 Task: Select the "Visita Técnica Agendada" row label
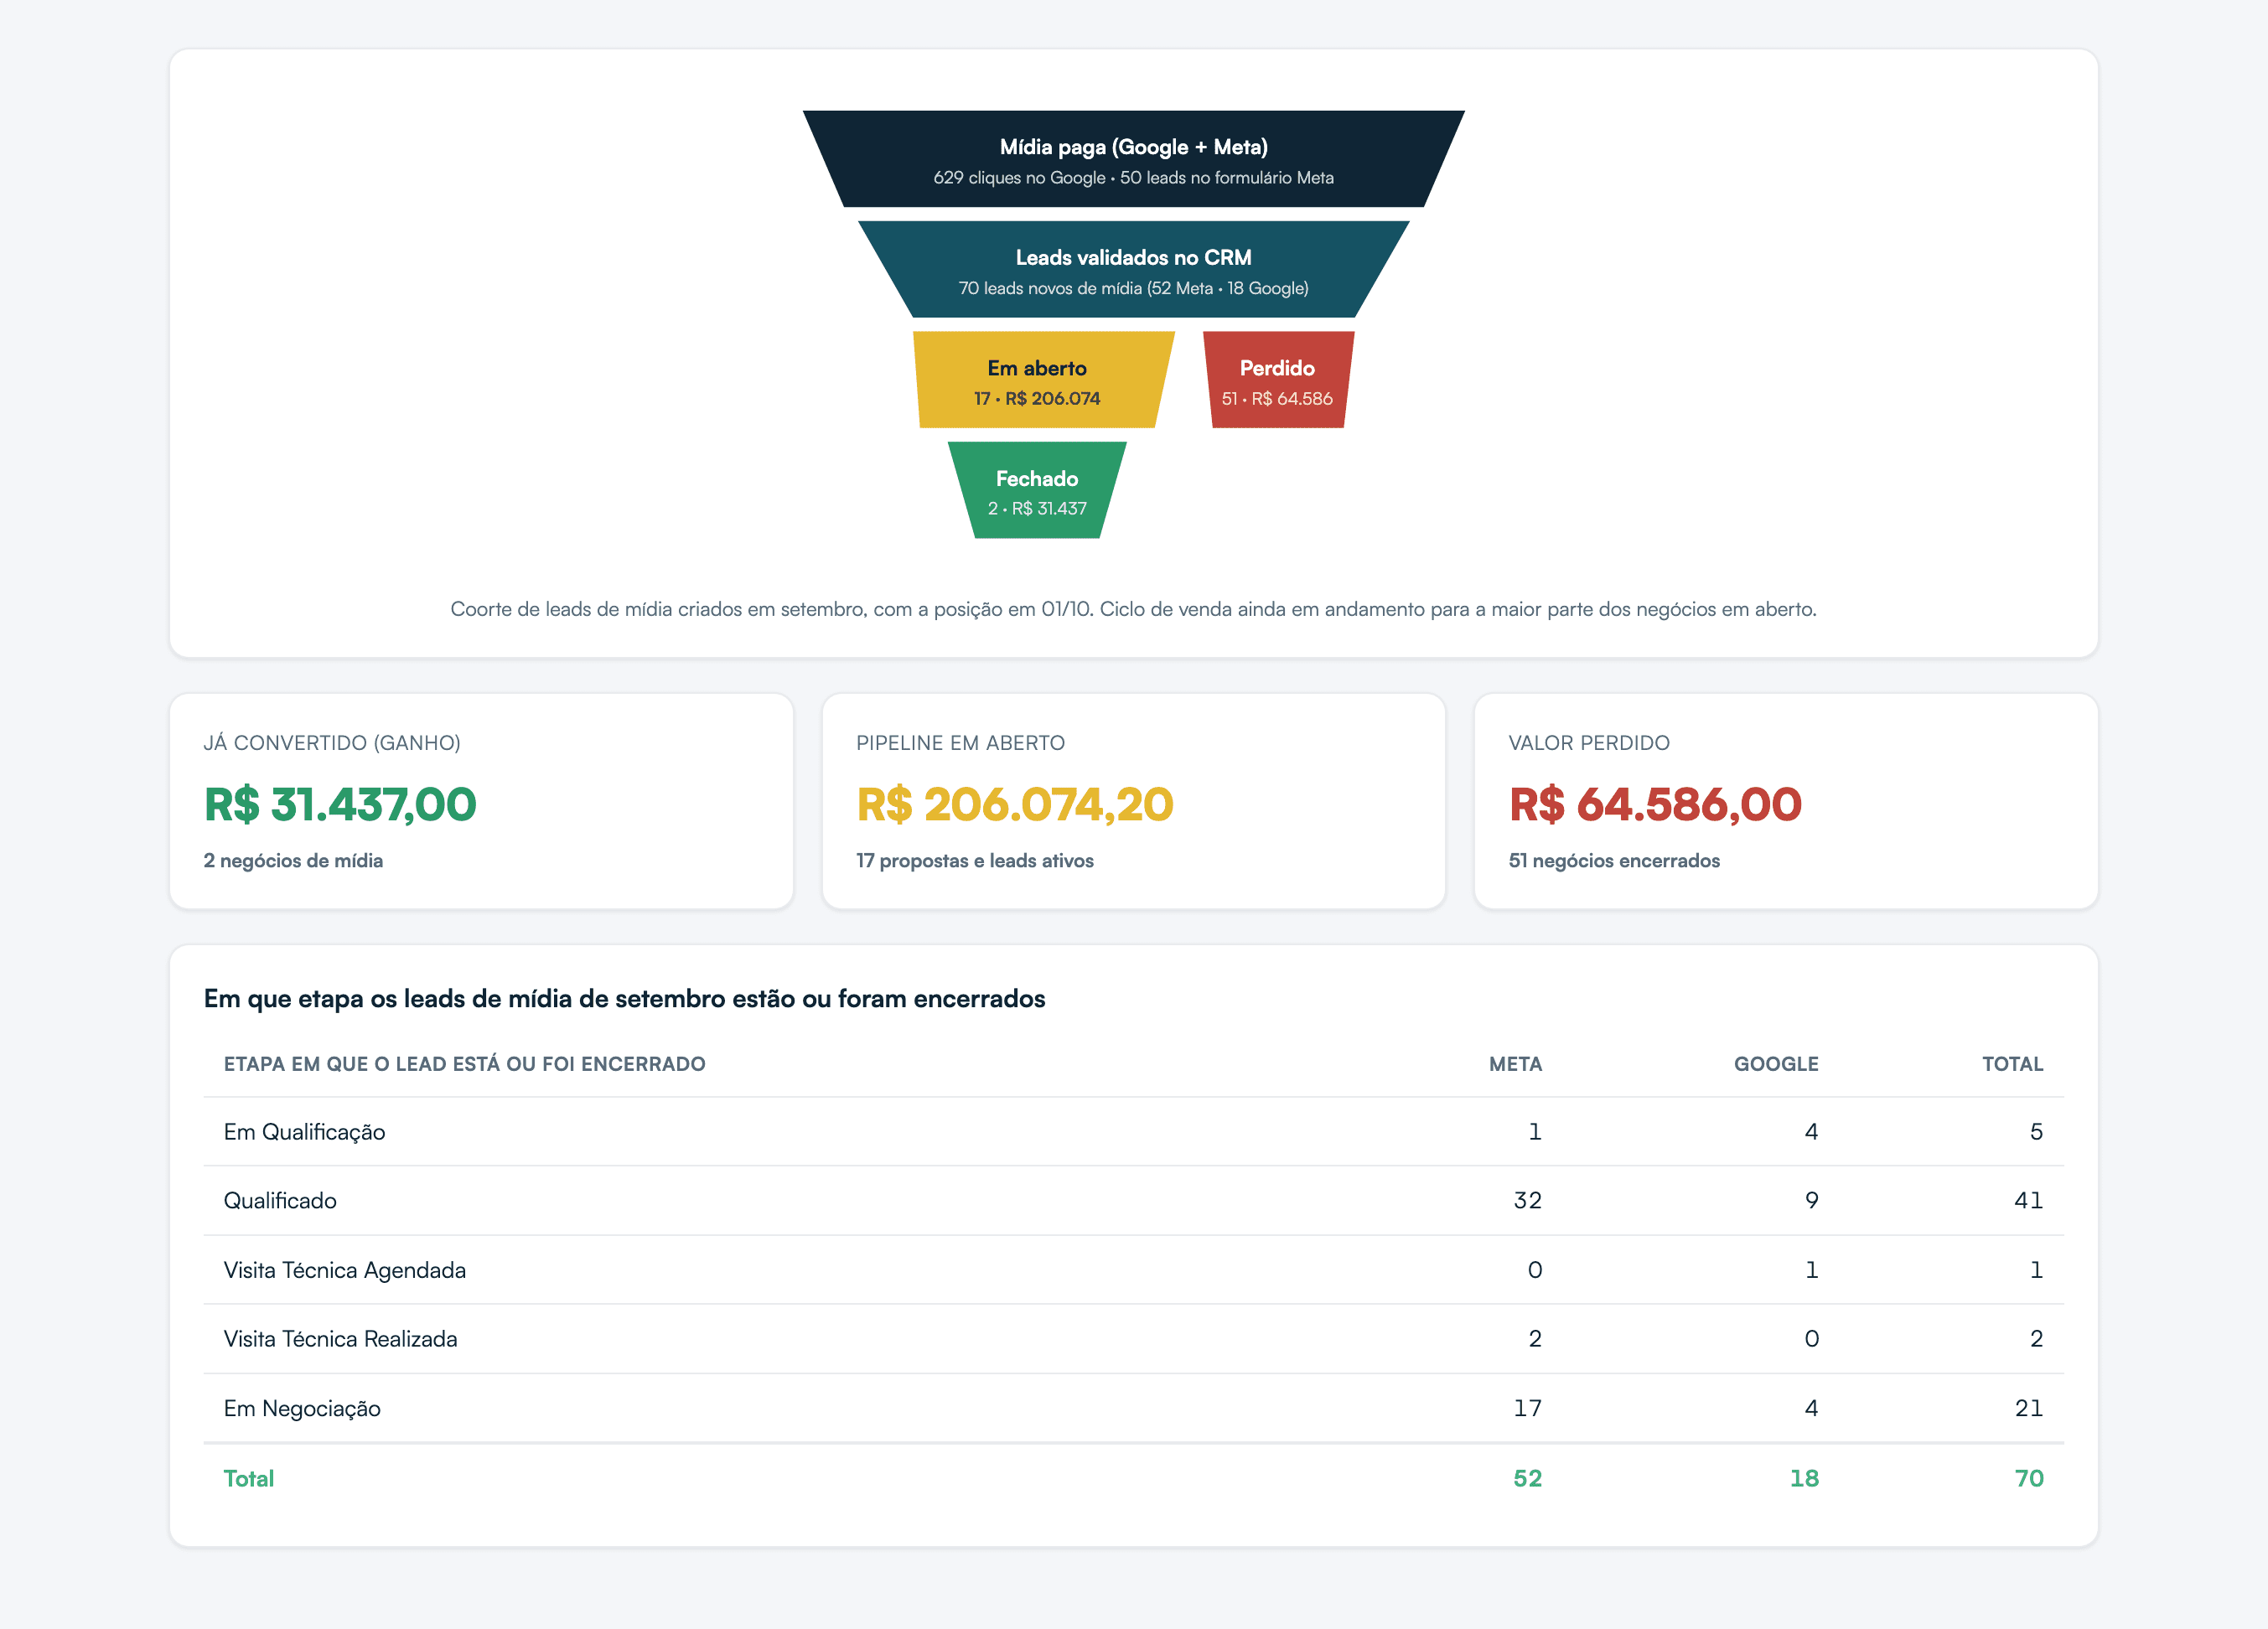coord(344,1270)
